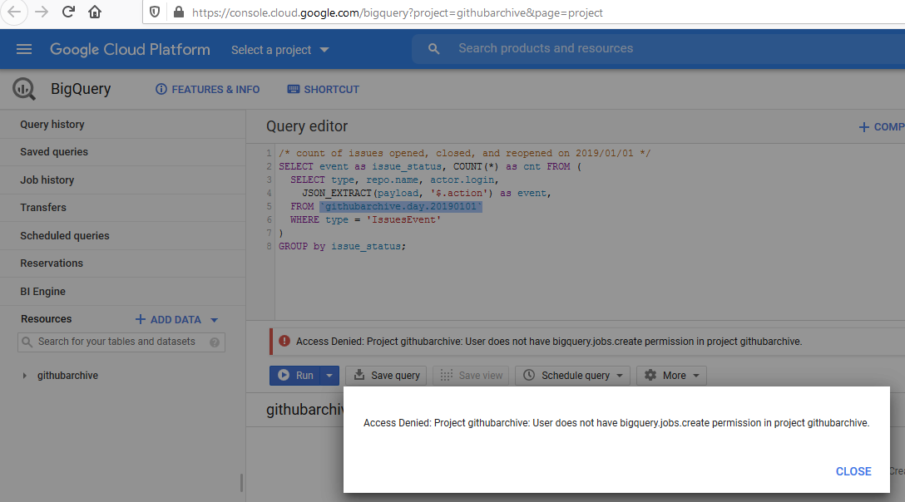The width and height of the screenshot is (905, 502).
Task: Click the left panel scrollbar thumb
Action: (x=241, y=483)
